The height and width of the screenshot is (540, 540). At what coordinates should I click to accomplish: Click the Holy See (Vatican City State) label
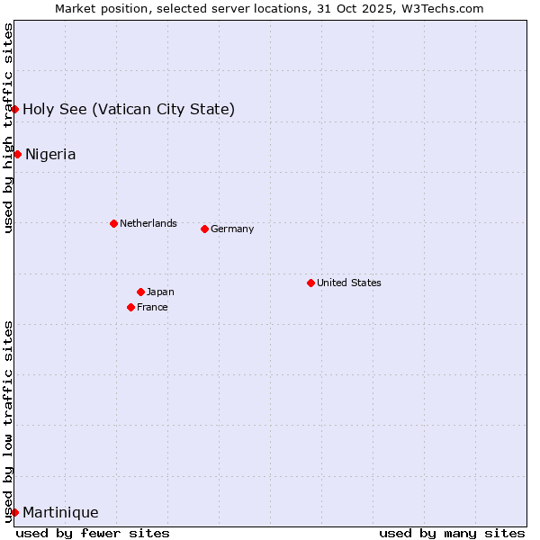tap(129, 109)
